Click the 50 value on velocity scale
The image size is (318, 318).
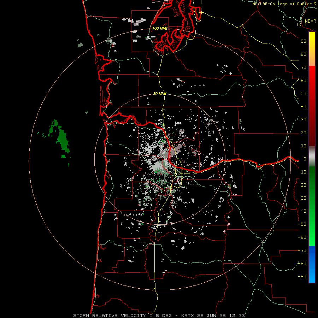click(x=304, y=94)
